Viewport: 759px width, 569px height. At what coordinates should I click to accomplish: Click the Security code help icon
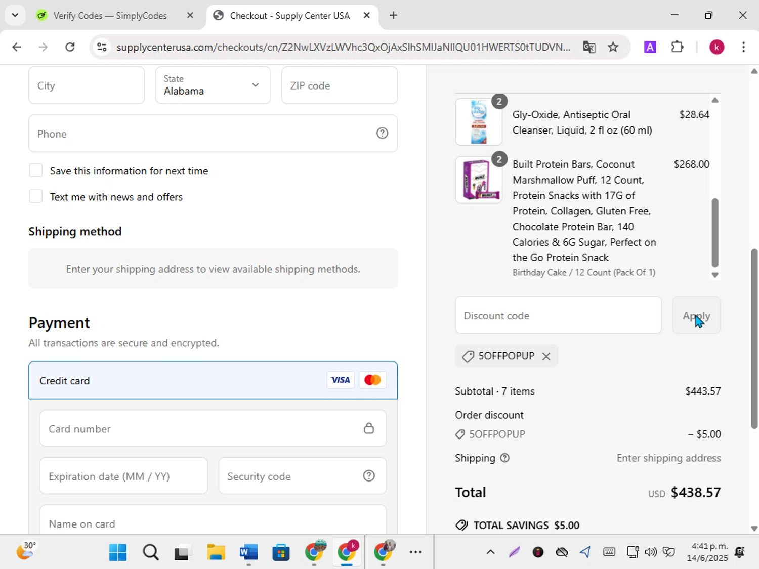coord(369,475)
